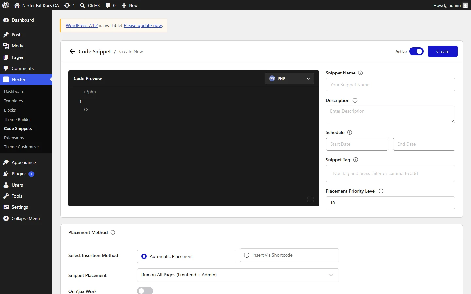Click the Start Date field
This screenshot has height=294, width=471.
point(357,144)
